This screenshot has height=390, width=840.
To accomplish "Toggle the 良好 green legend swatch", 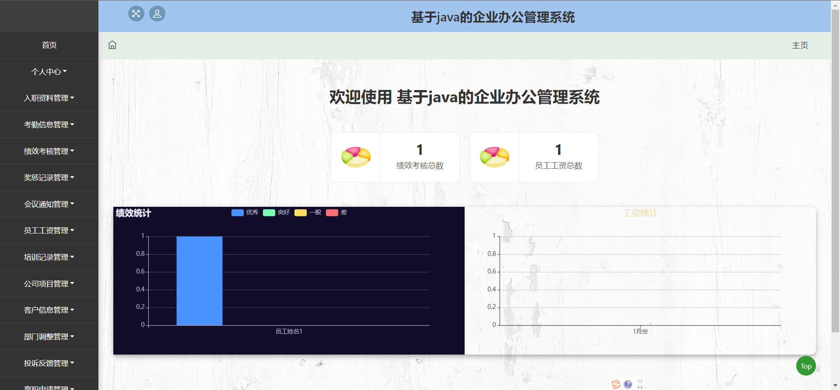I will pyautogui.click(x=269, y=212).
